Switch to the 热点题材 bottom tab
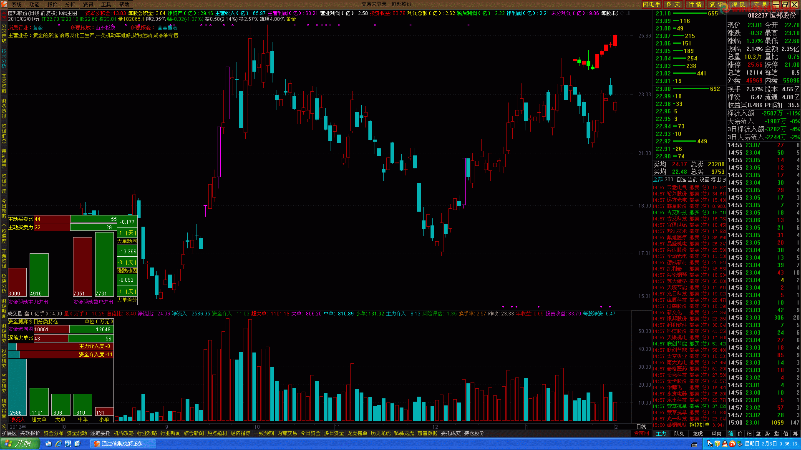The height and width of the screenshot is (450, 801). (x=217, y=433)
